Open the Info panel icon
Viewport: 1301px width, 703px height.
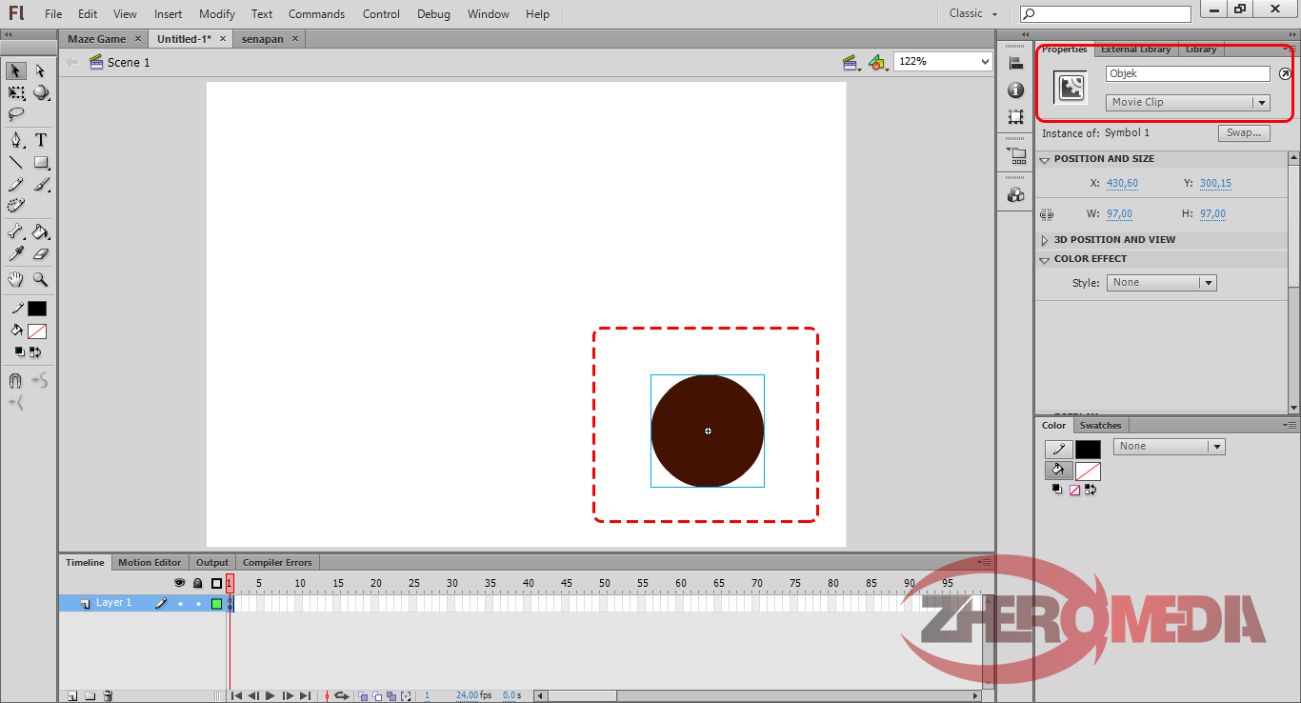tap(1016, 90)
